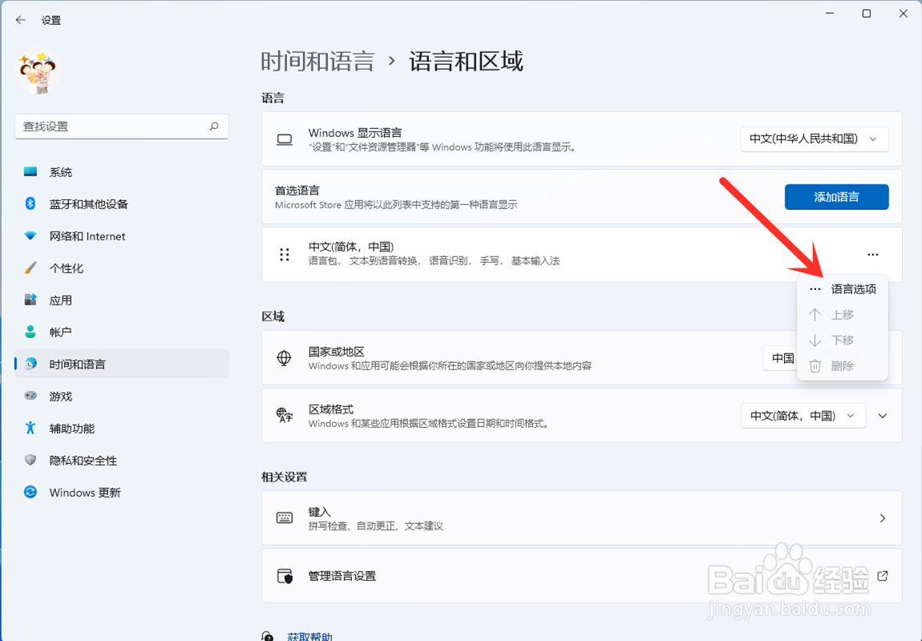Open the 键入 settings chevron

click(882, 518)
